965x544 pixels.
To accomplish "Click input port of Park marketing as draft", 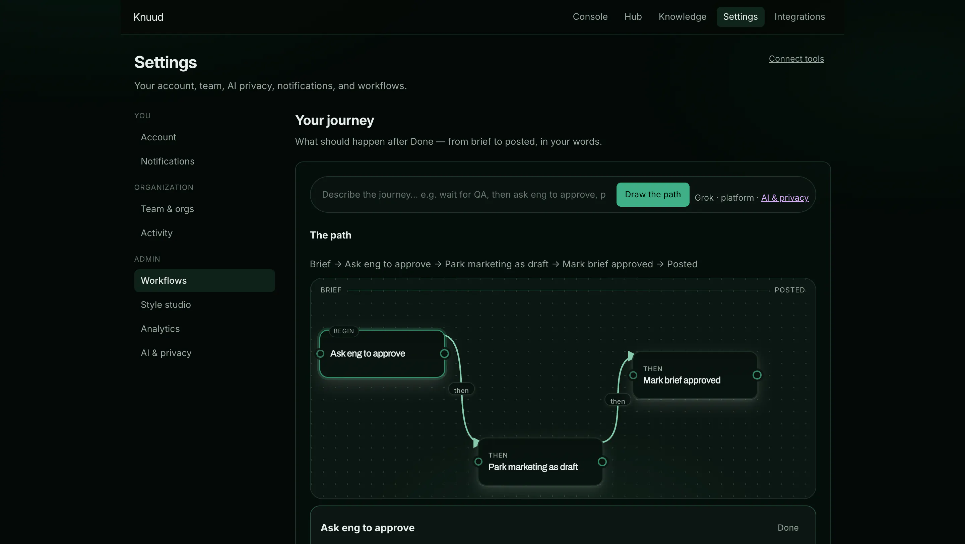I will (x=478, y=462).
